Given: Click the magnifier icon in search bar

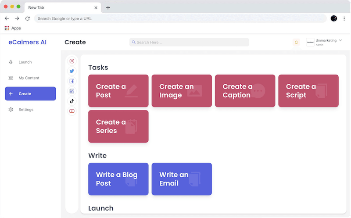Looking at the screenshot, I should point(134,42).
